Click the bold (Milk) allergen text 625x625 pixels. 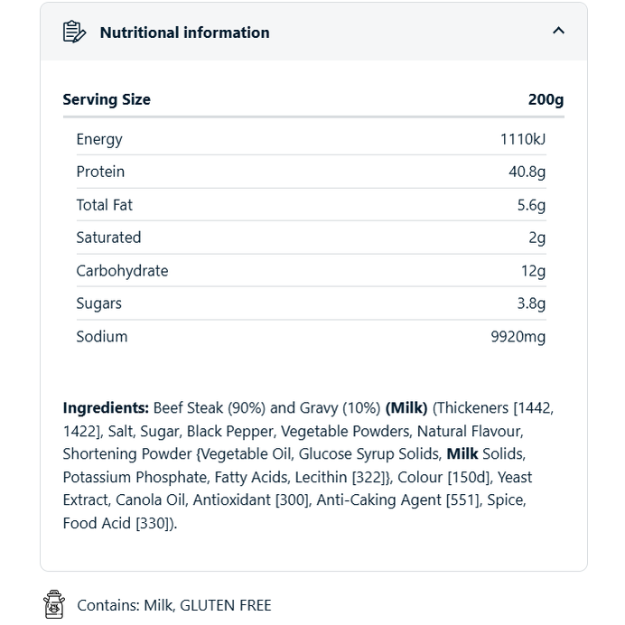click(x=406, y=407)
